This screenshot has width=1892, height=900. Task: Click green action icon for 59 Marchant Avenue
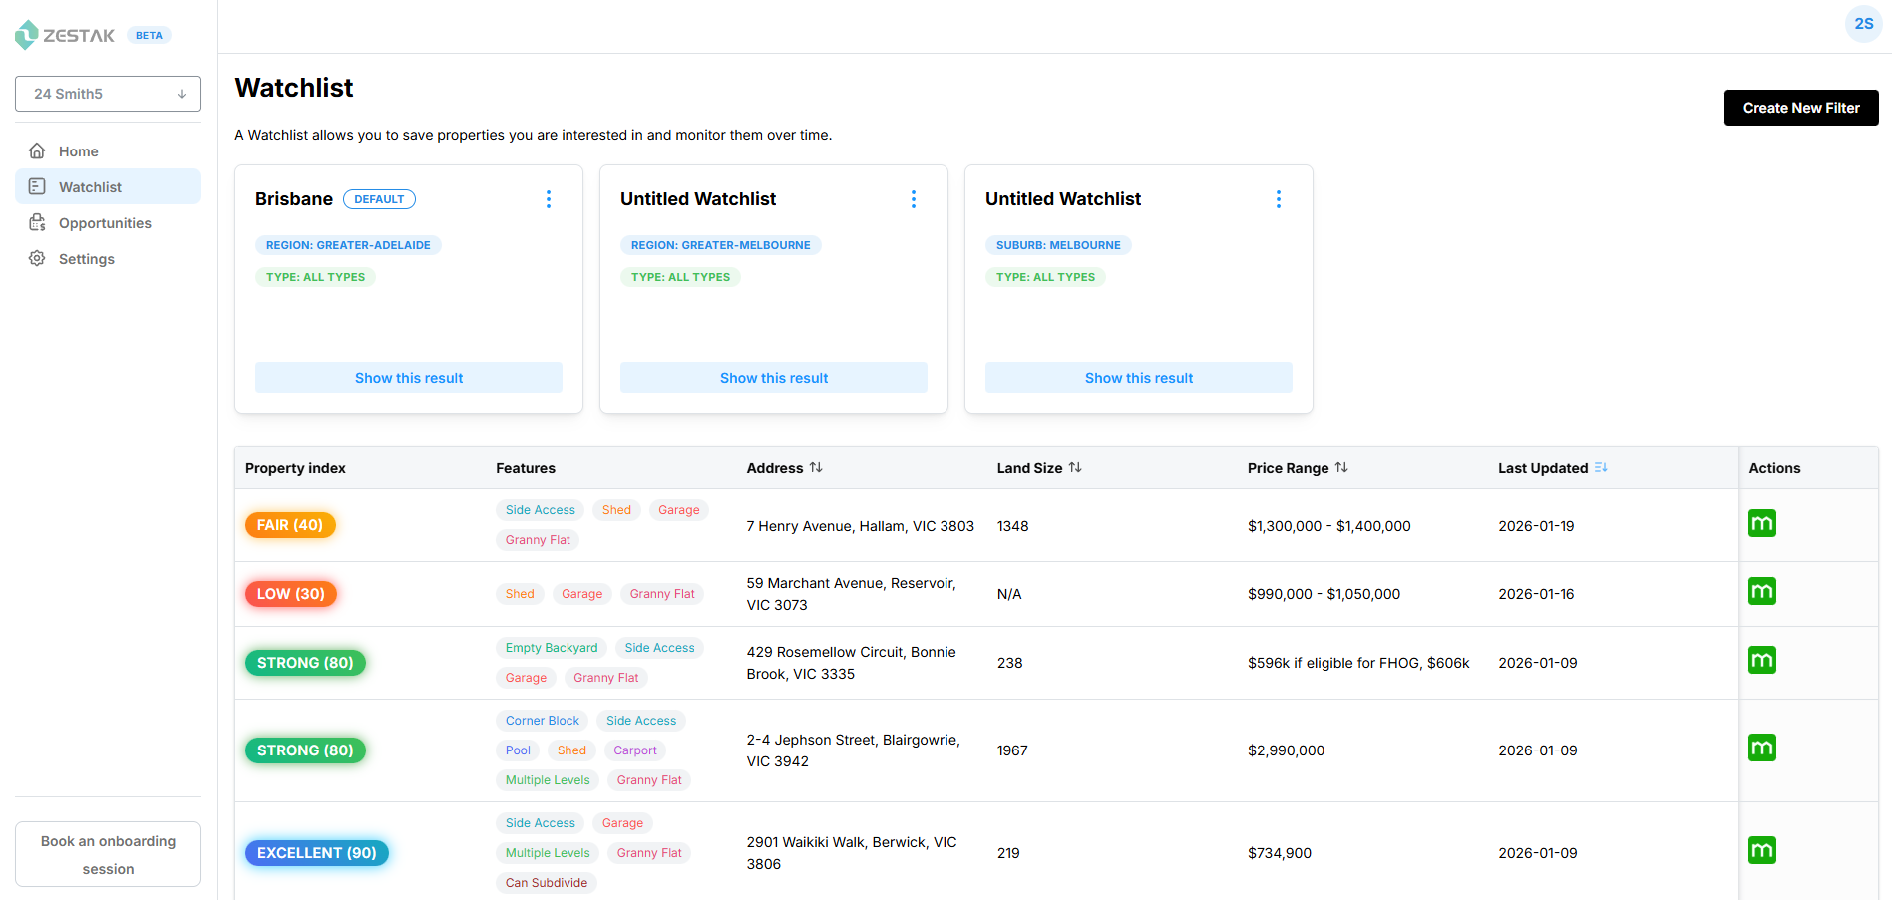pos(1761,592)
